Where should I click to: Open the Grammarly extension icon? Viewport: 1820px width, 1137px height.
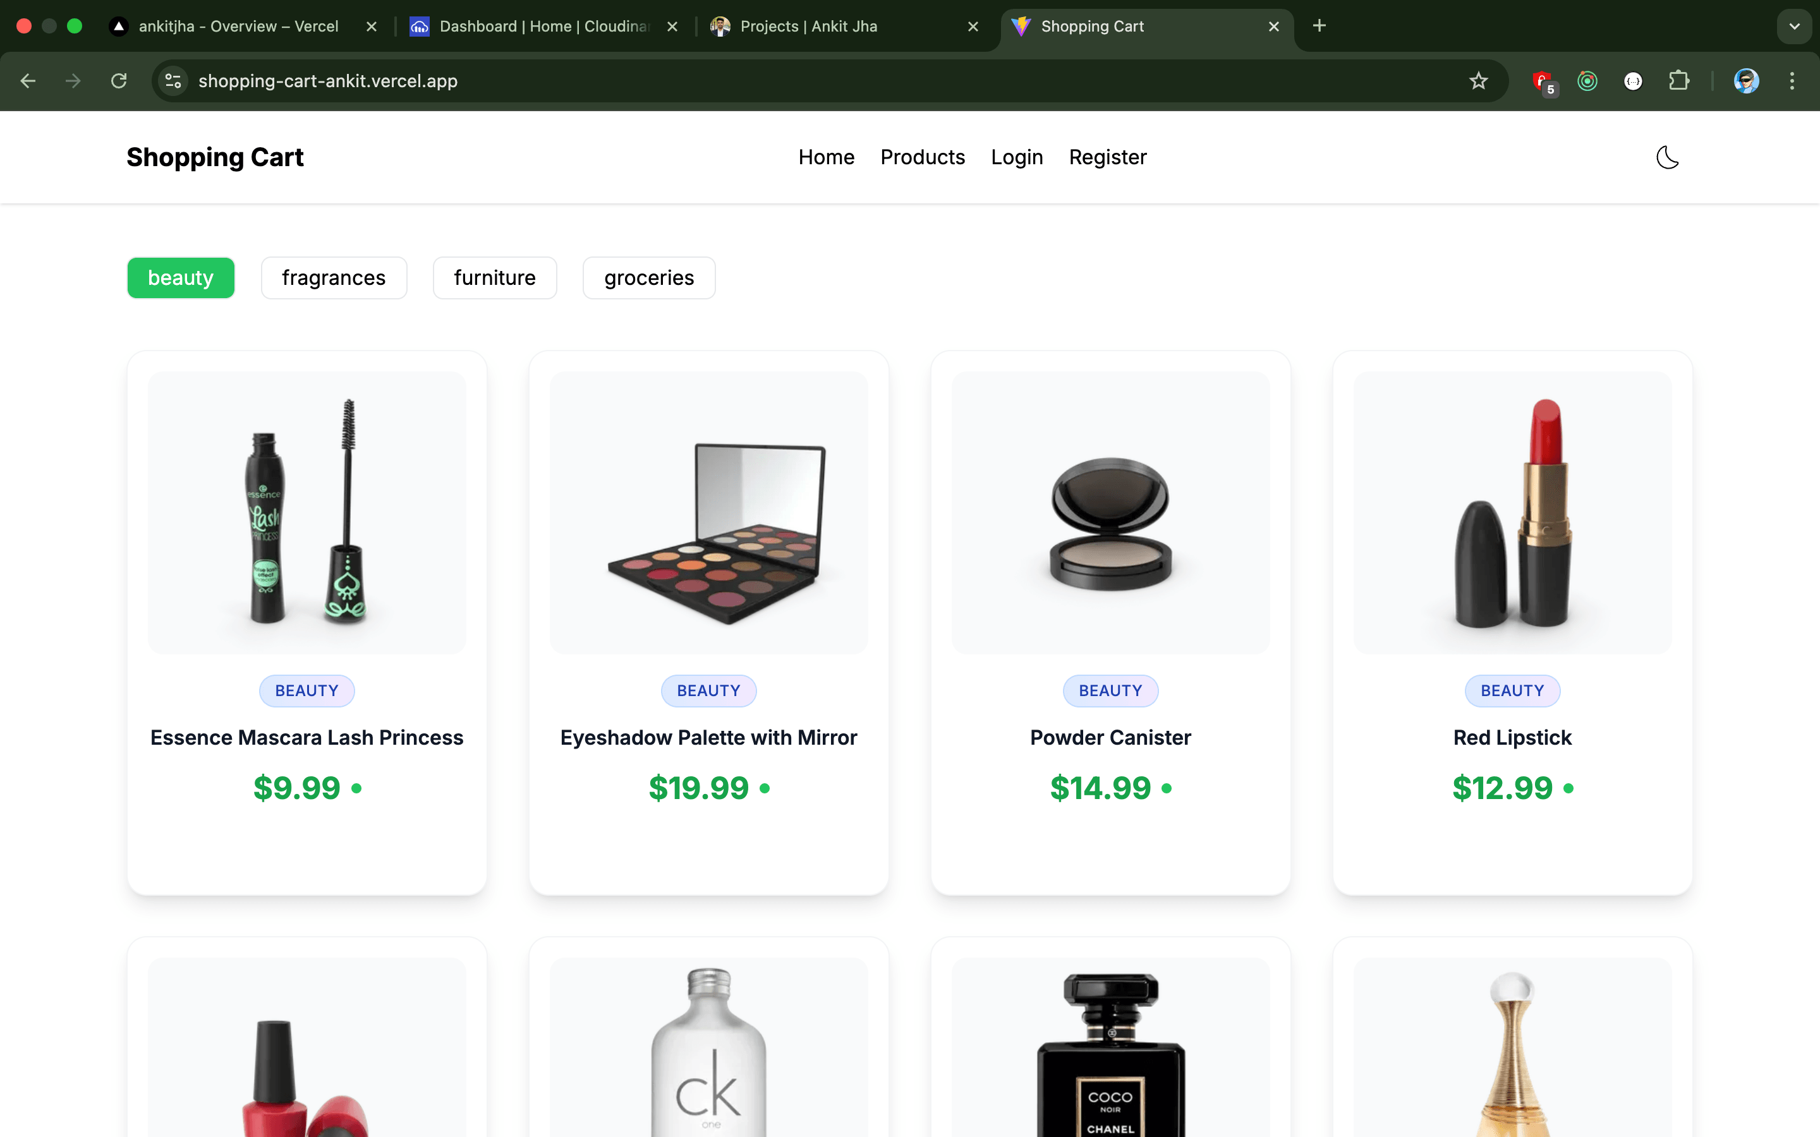[1587, 80]
